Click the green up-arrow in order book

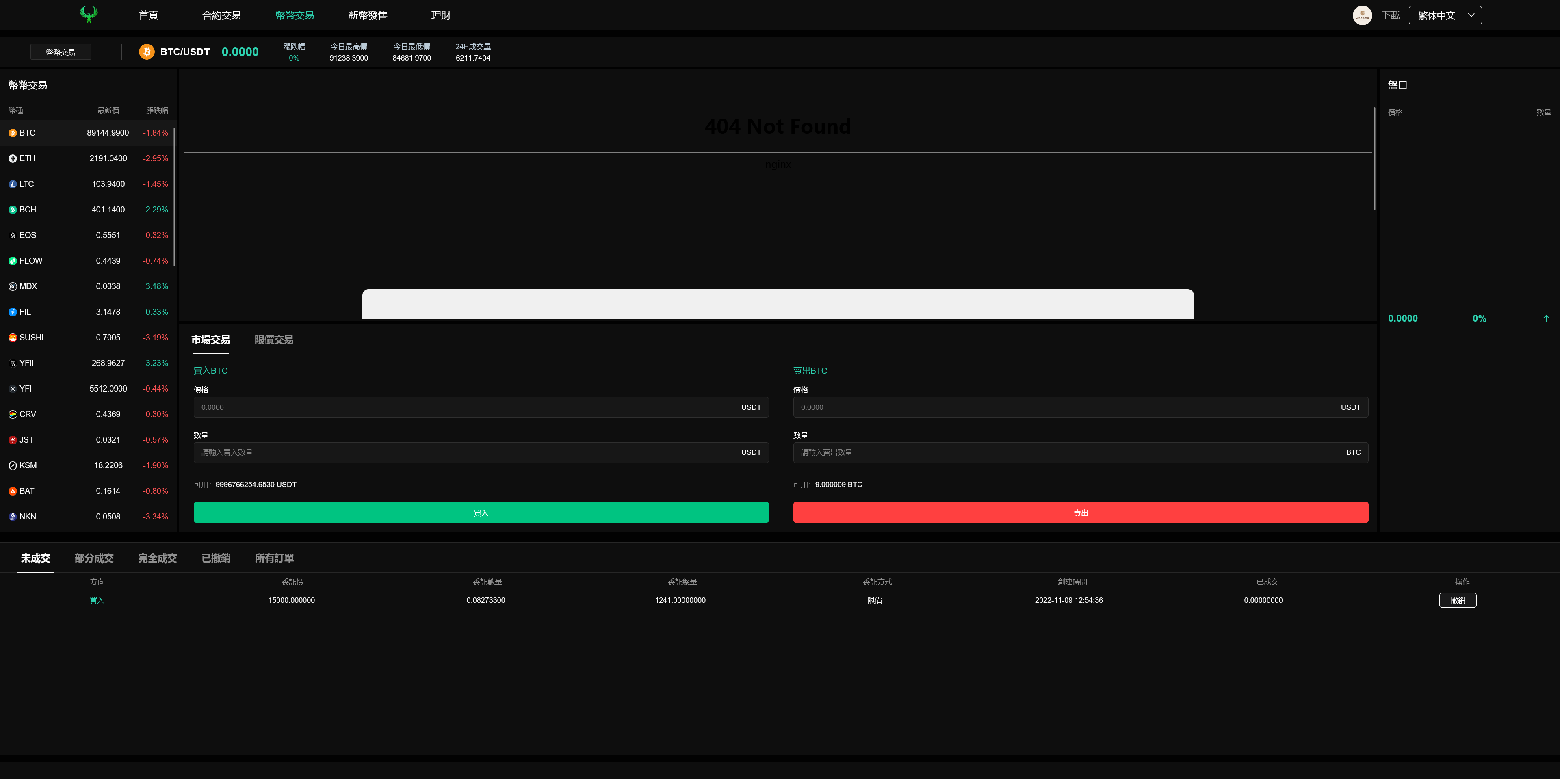(x=1545, y=318)
